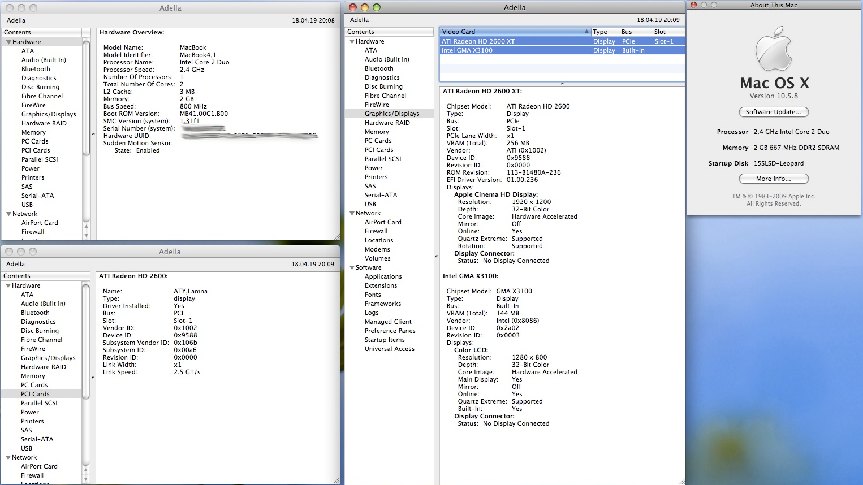The image size is (863, 485).
Task: Select Universal Access item
Action: click(390, 349)
